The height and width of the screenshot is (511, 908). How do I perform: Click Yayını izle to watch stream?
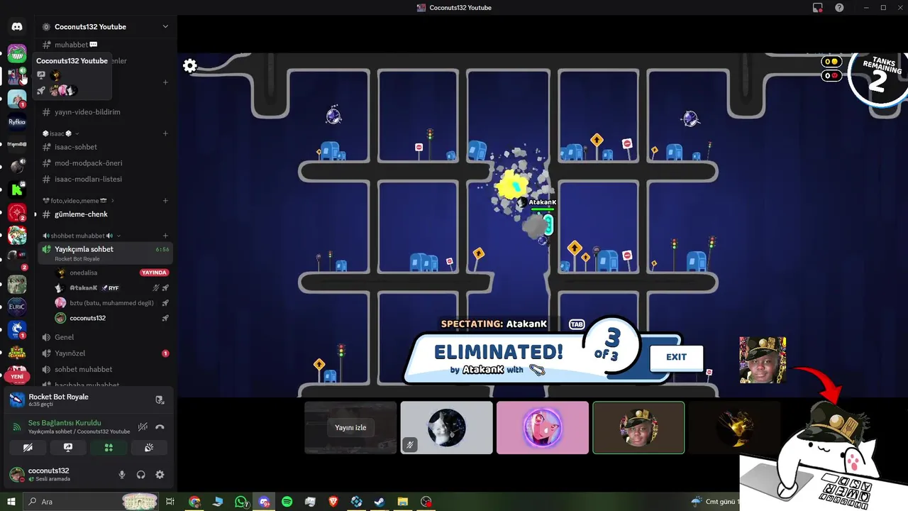pos(350,428)
